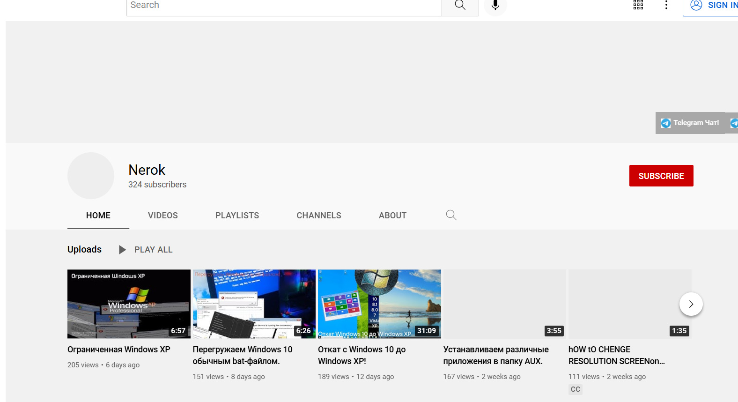Click the Nerok channel avatar

91,176
